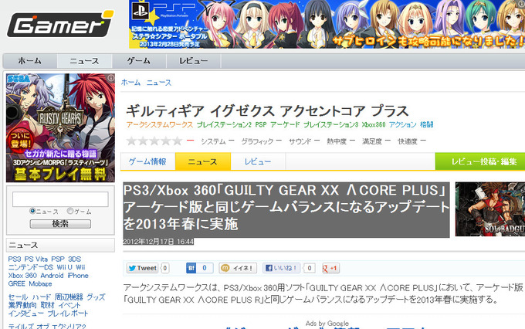Image resolution: width=525 pixels, height=329 pixels.
Task: Open ホーム in the main navigation bar
Action: click(30, 61)
